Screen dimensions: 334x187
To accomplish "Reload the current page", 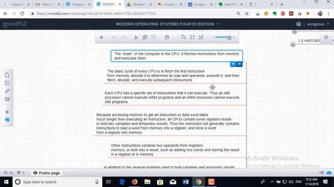I will [x=22, y=14].
